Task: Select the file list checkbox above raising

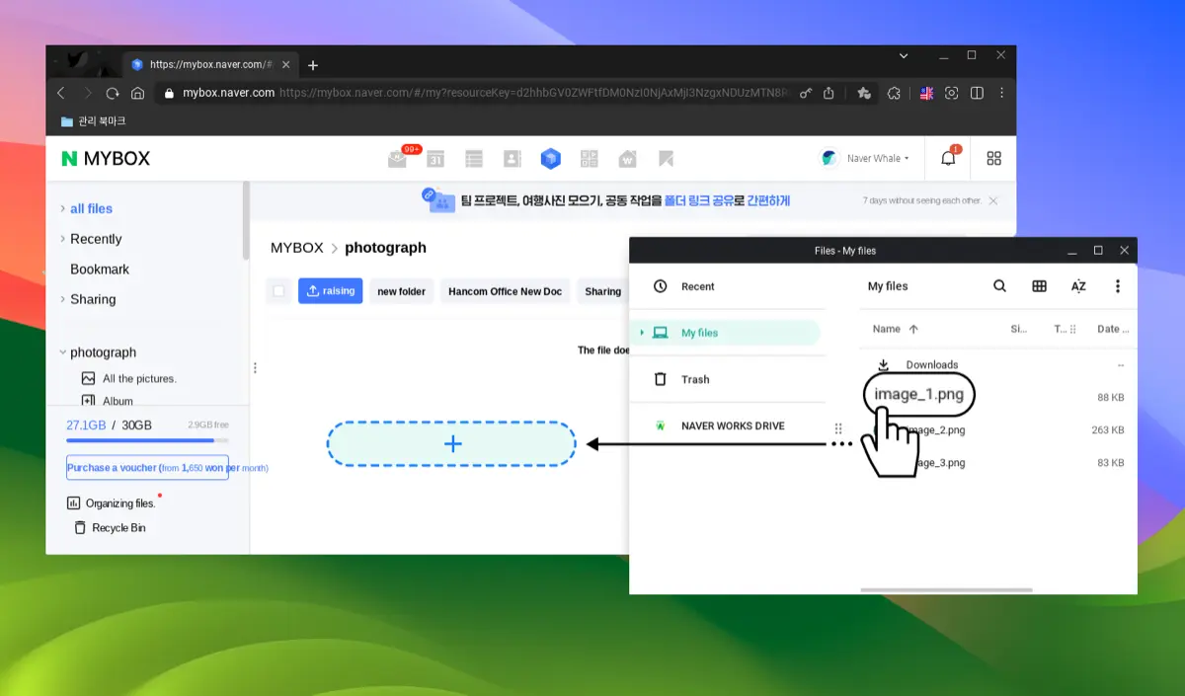Action: pyautogui.click(x=277, y=290)
